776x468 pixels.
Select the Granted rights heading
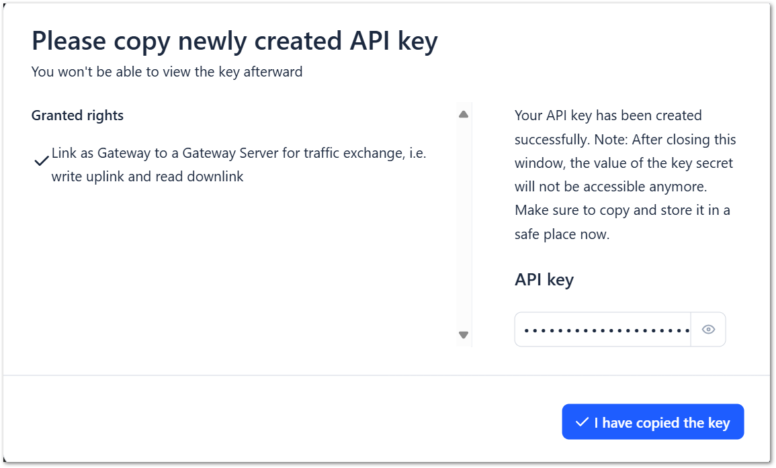[77, 115]
